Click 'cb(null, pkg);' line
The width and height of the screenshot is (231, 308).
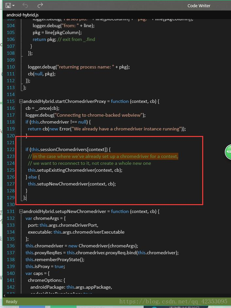click(42, 74)
